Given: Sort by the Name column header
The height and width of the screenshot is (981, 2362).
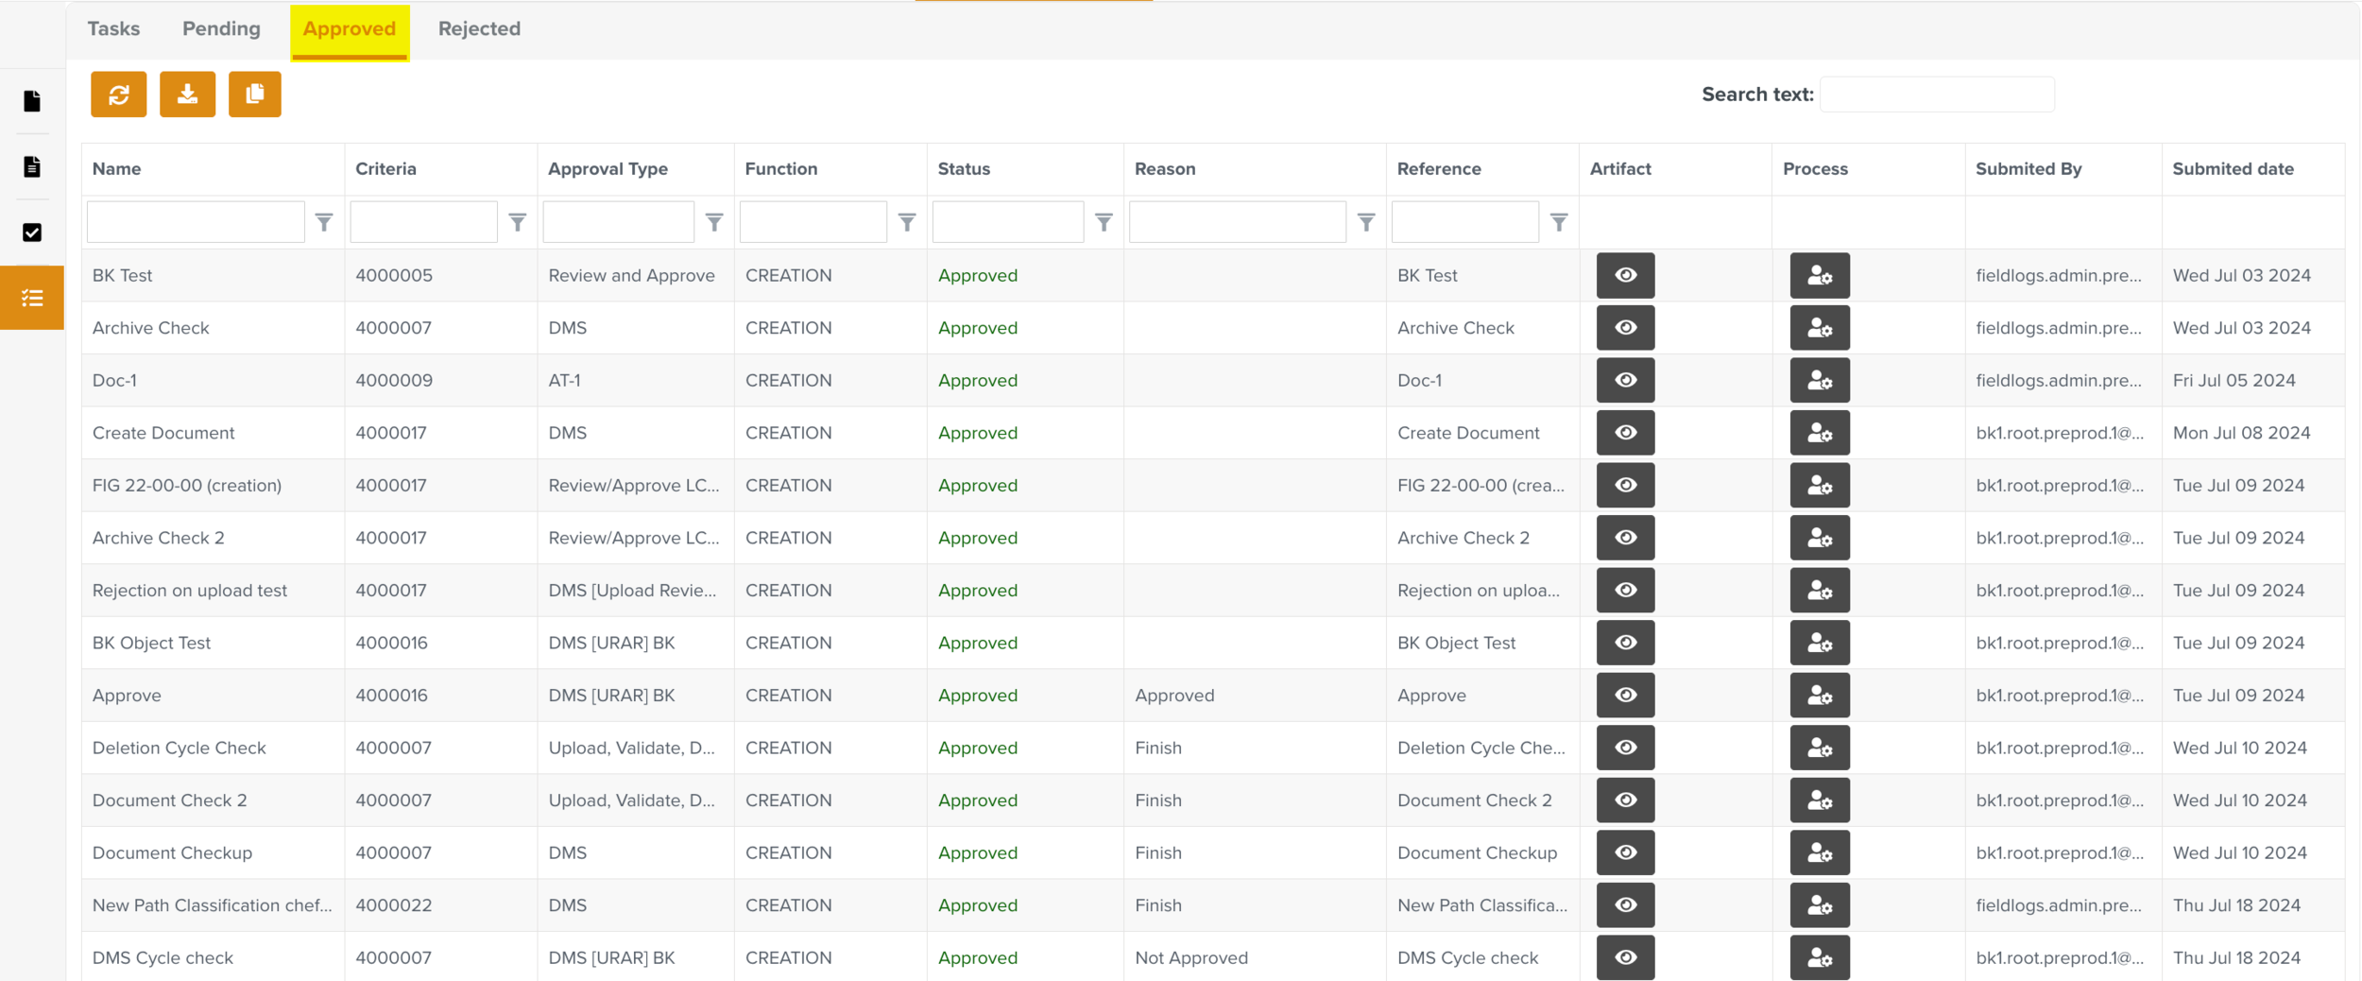Looking at the screenshot, I should pyautogui.click(x=117, y=168).
